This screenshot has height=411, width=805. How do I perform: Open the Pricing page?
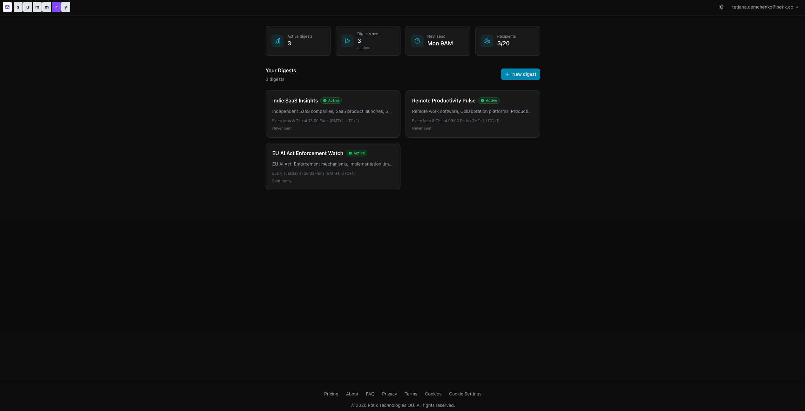click(x=331, y=394)
